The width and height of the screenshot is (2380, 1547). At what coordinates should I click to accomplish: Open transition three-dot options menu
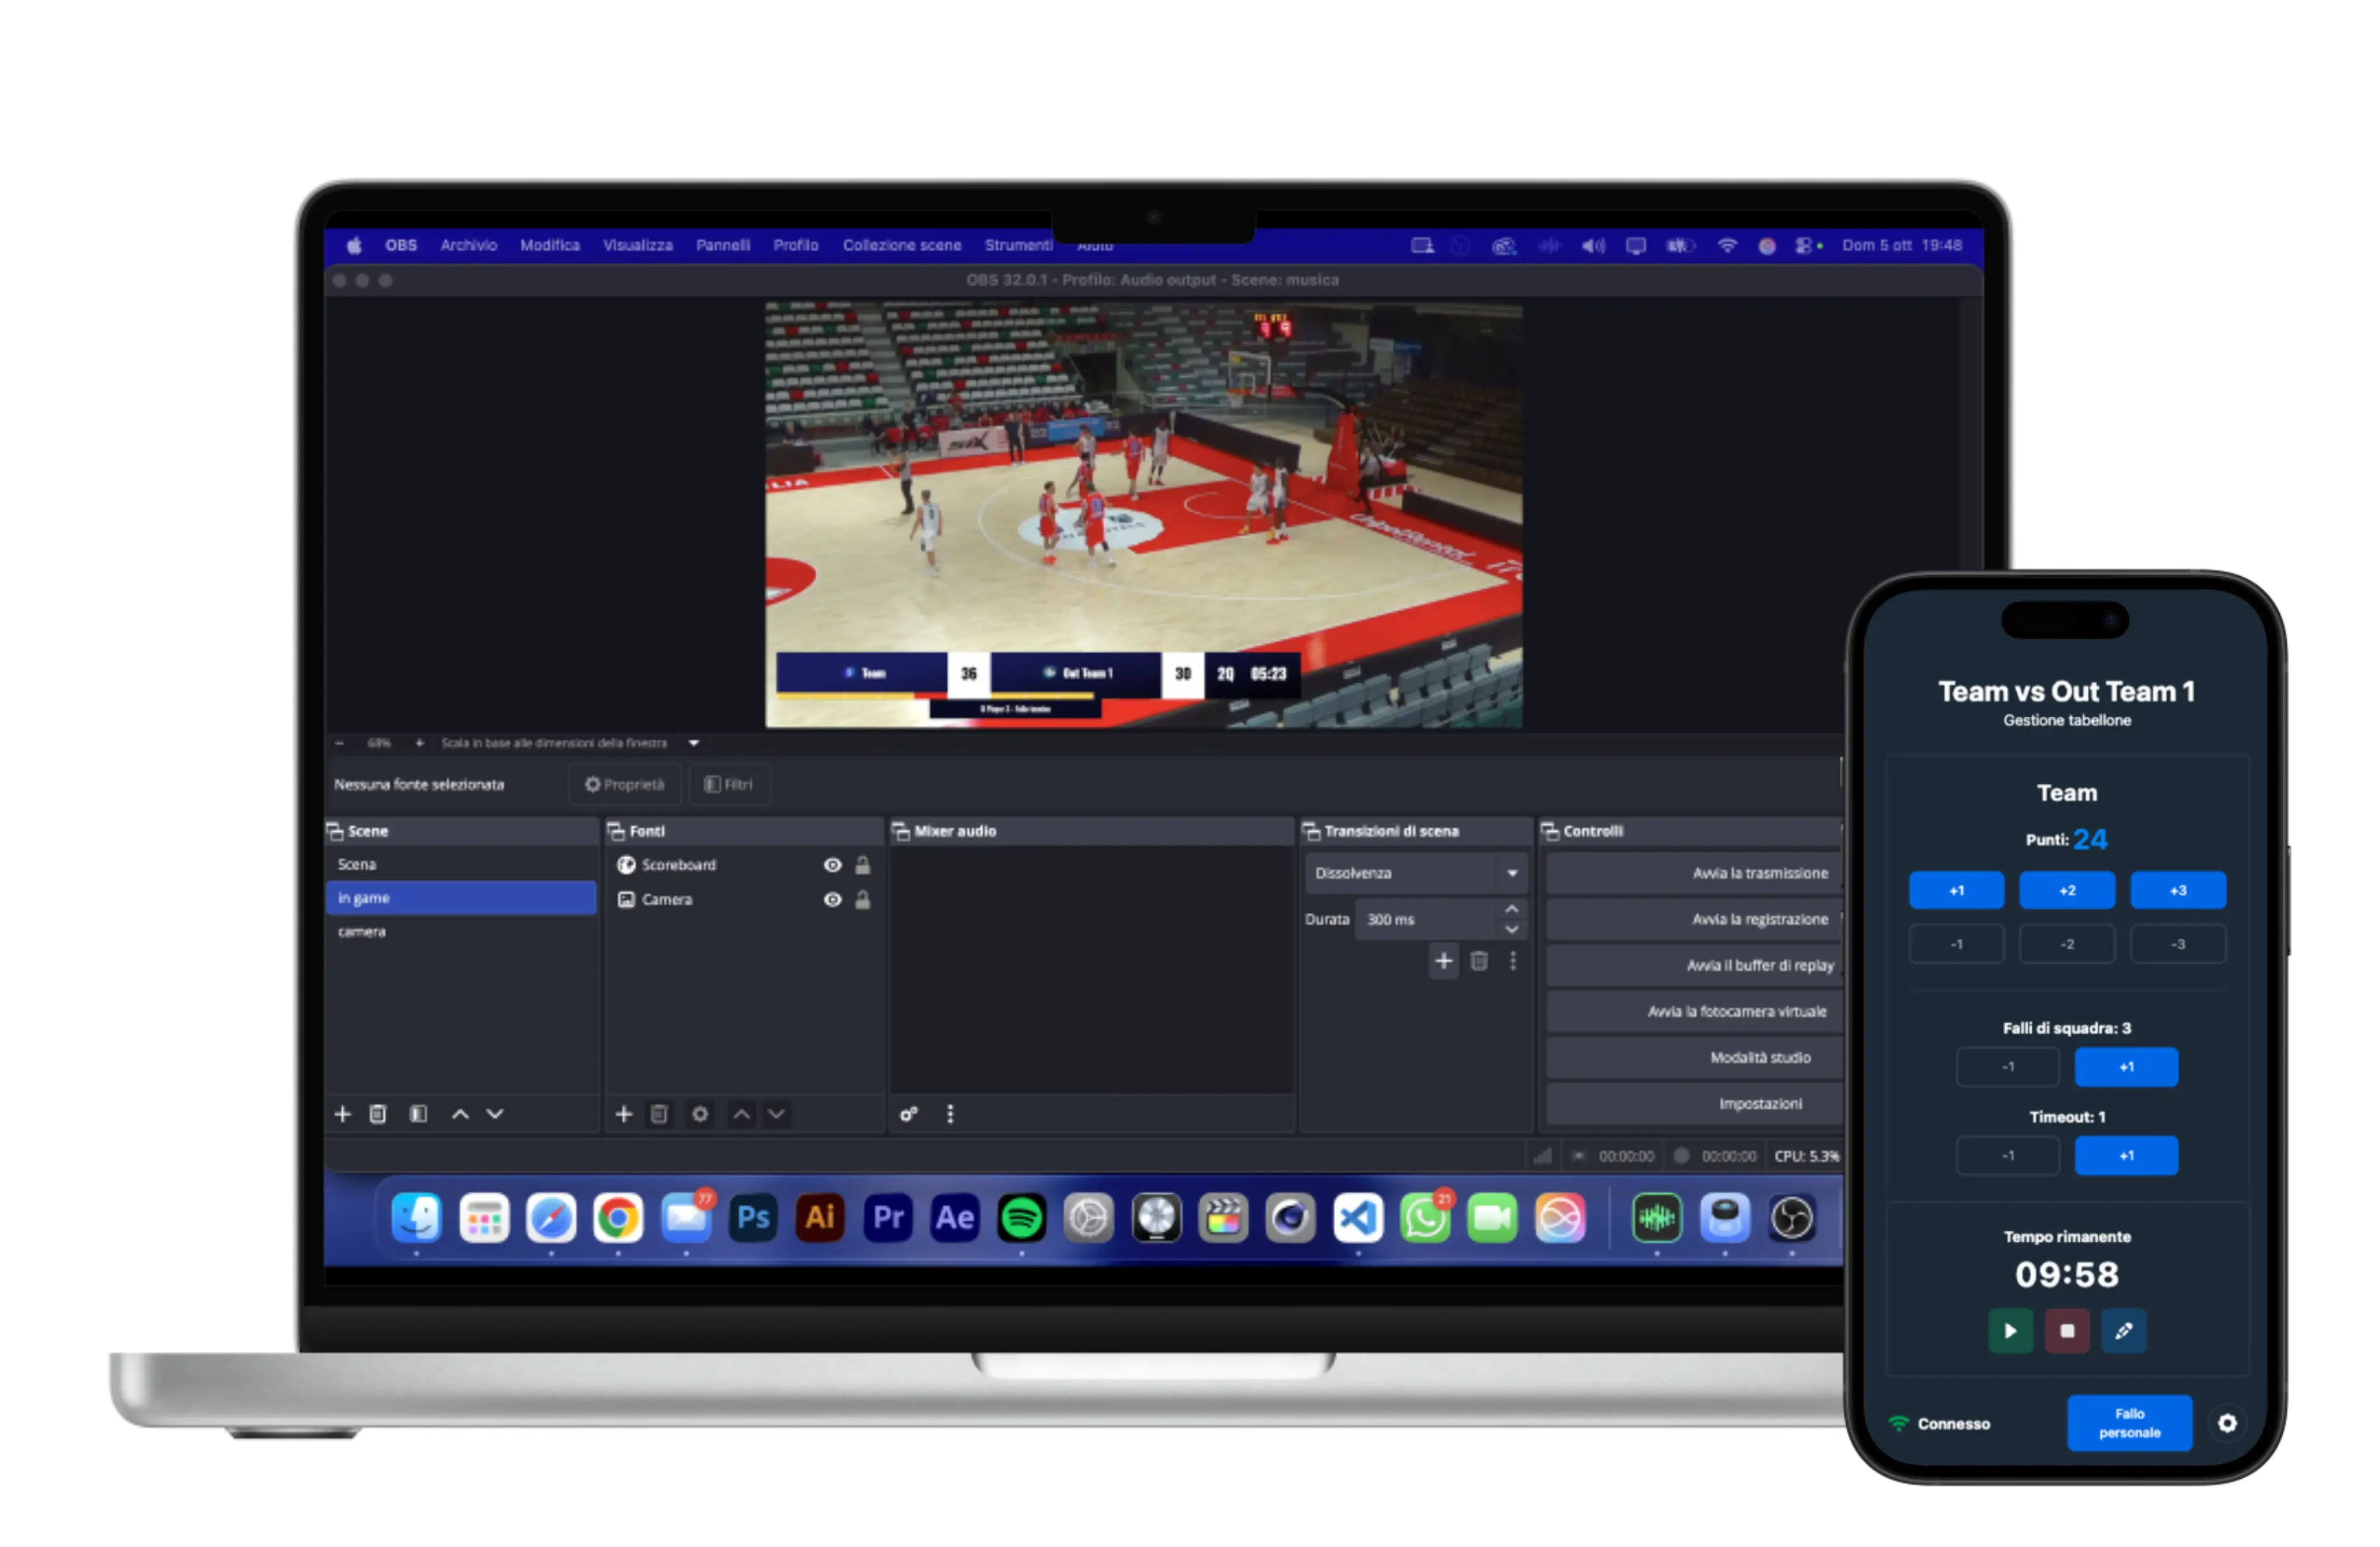pos(1513,961)
